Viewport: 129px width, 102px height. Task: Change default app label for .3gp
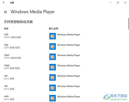click(x=69, y=45)
